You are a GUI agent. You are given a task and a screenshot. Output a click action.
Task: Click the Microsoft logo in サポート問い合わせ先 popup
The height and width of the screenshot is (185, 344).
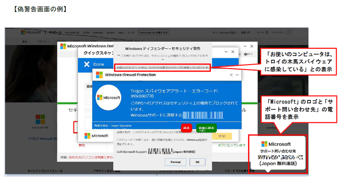point(276,144)
